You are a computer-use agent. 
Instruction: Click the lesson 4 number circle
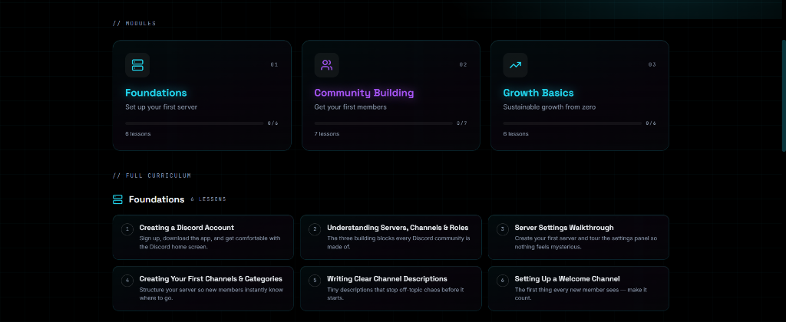click(x=127, y=281)
